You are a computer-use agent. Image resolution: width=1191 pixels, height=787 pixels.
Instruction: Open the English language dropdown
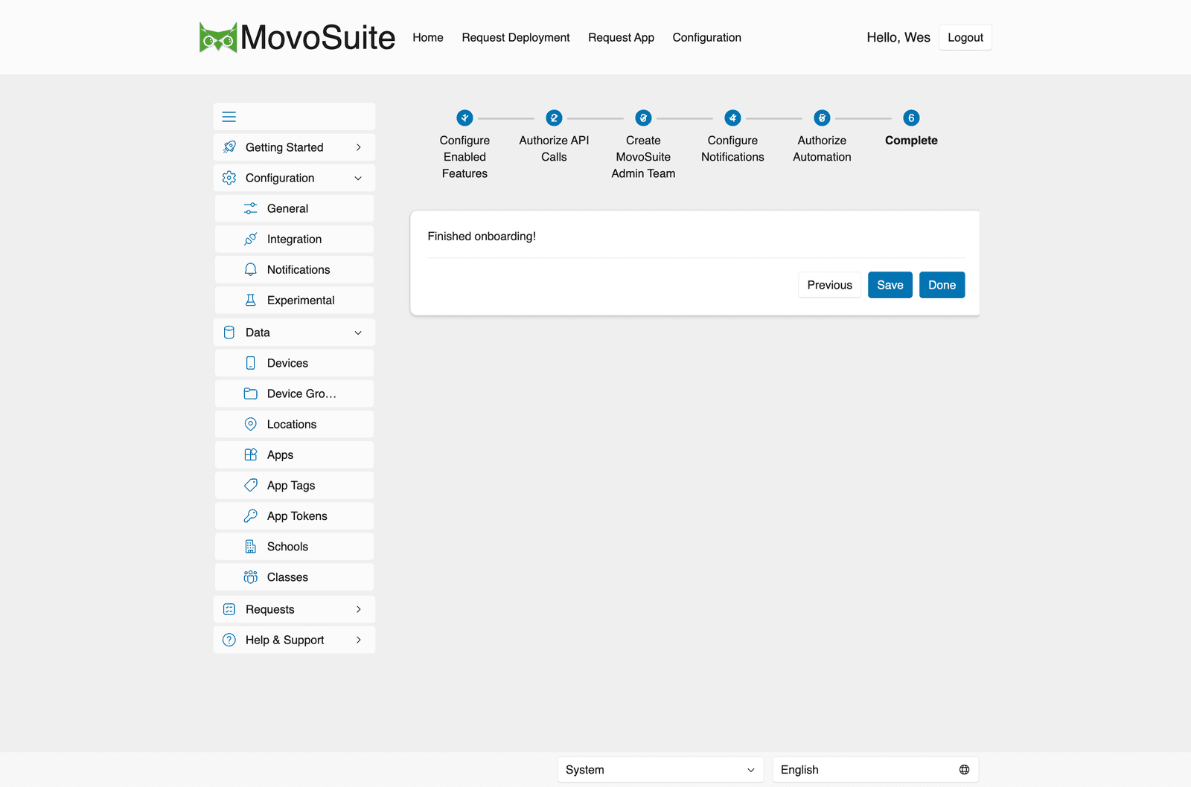(x=875, y=770)
